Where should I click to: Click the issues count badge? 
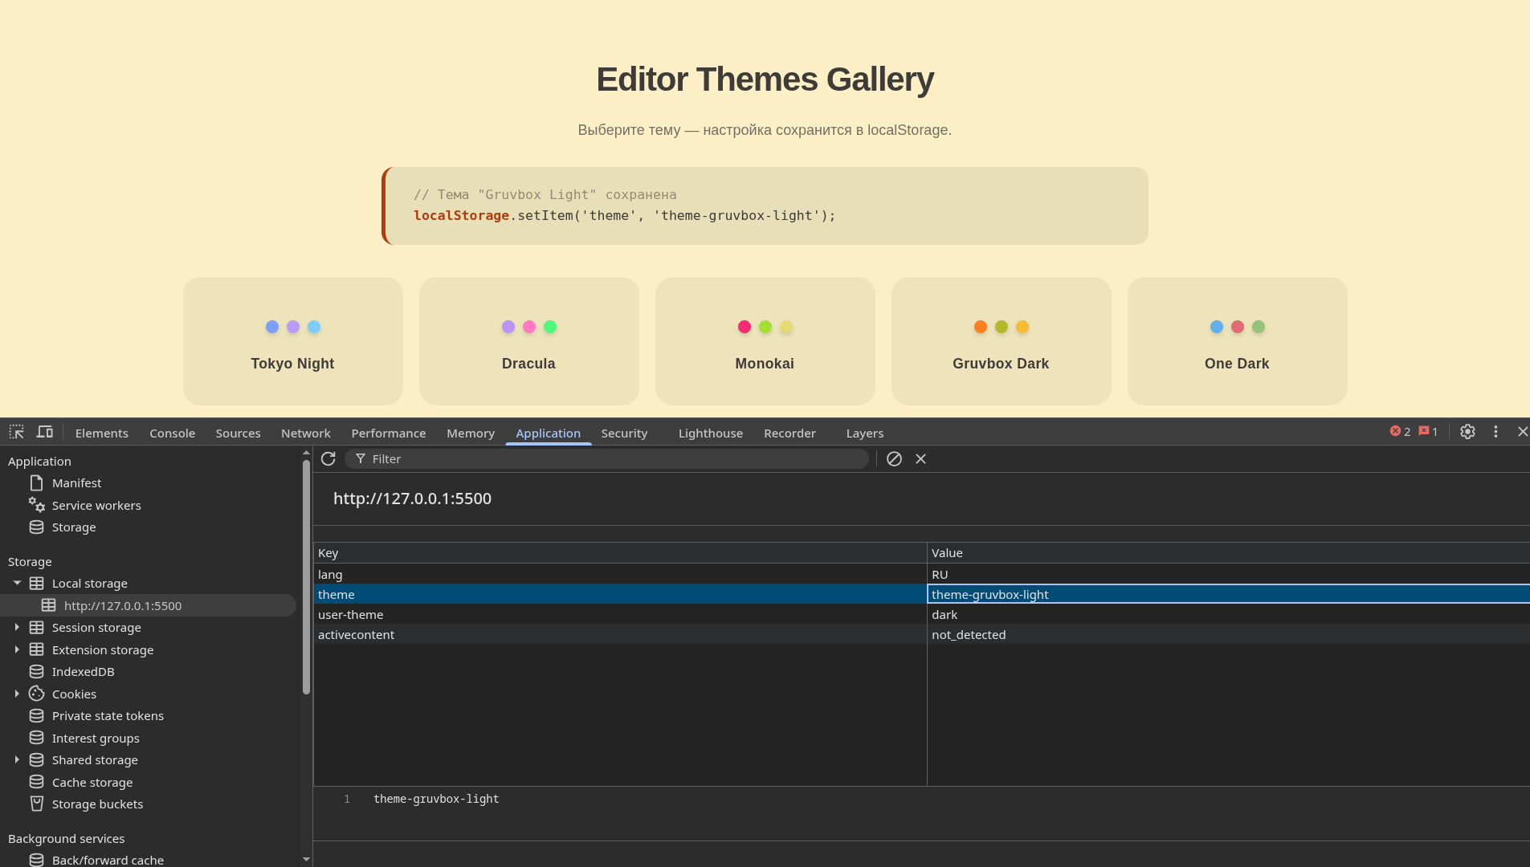1428,432
